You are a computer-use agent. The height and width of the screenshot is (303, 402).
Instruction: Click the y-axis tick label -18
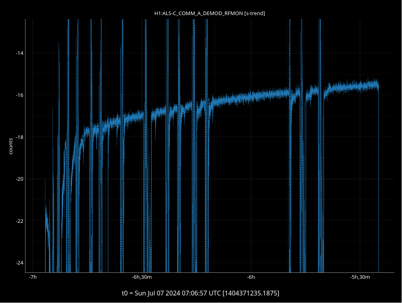click(20, 137)
